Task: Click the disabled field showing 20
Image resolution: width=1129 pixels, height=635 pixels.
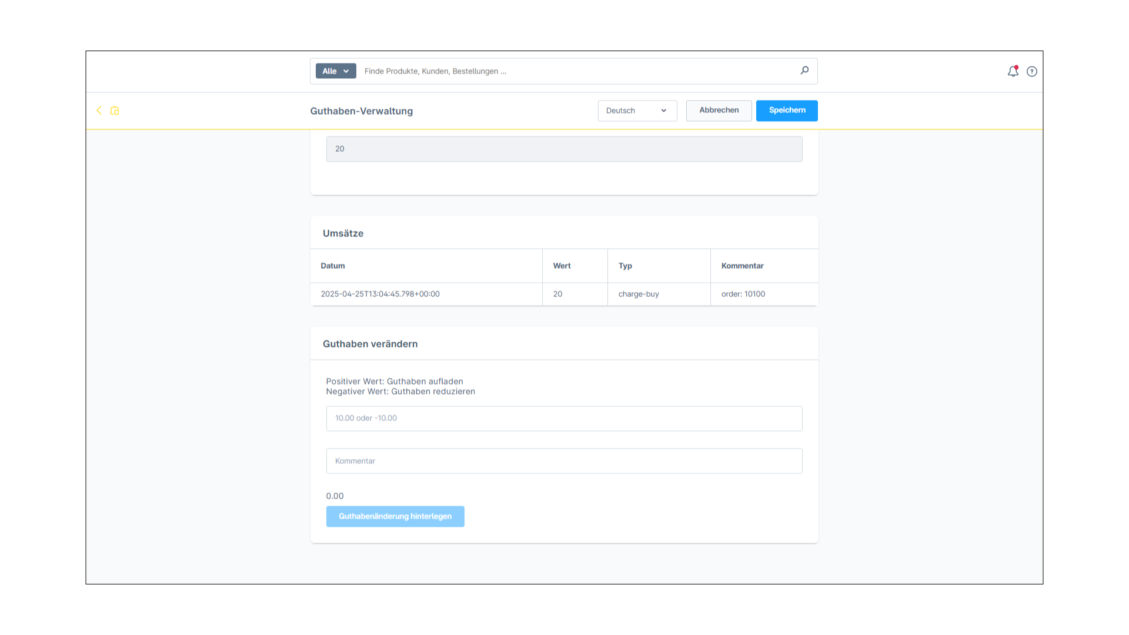Action: [564, 149]
